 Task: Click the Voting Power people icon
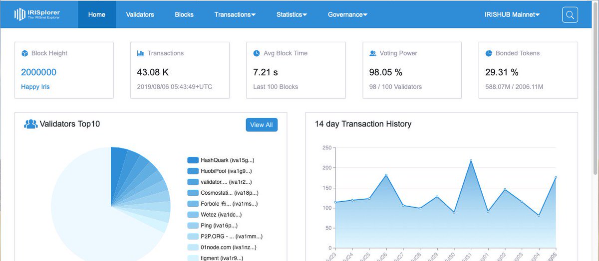372,53
